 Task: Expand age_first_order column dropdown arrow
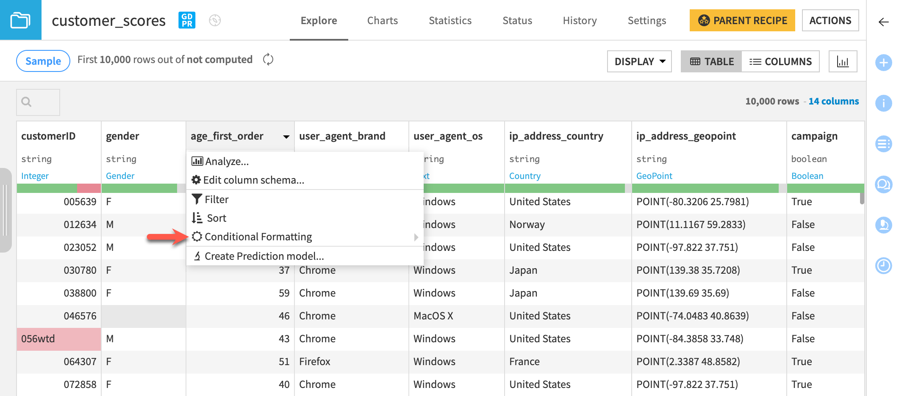click(286, 137)
